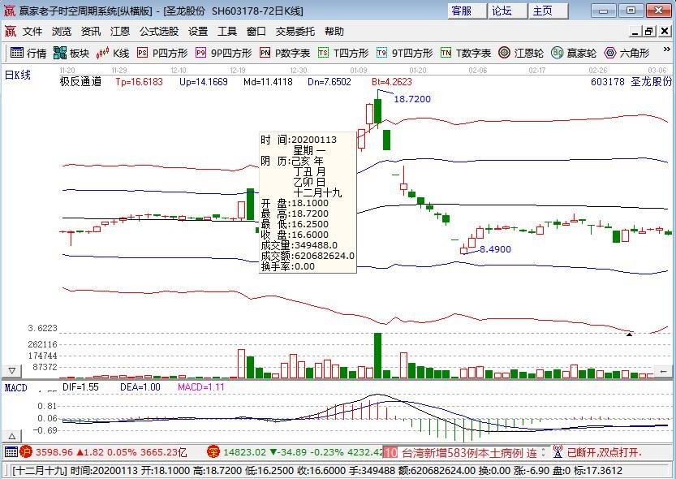676x479 pixels.
Task: Restore the inner chart window
Action: click(649, 31)
